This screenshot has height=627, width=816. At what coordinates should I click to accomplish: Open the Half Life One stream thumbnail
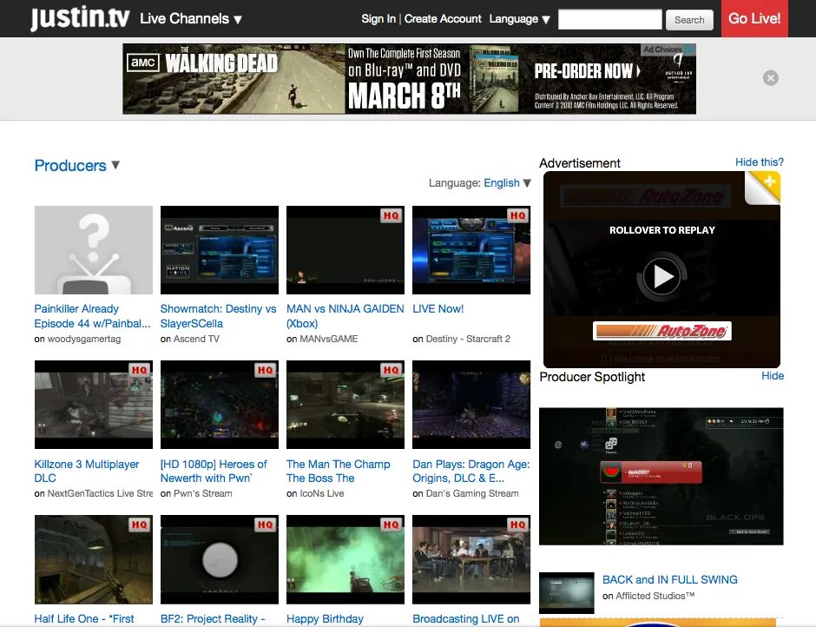coord(94,560)
